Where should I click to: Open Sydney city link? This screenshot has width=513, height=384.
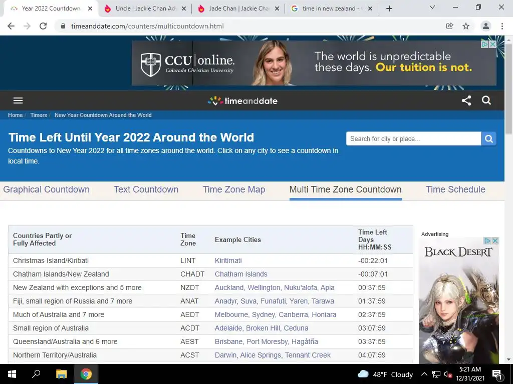pyautogui.click(x=264, y=315)
